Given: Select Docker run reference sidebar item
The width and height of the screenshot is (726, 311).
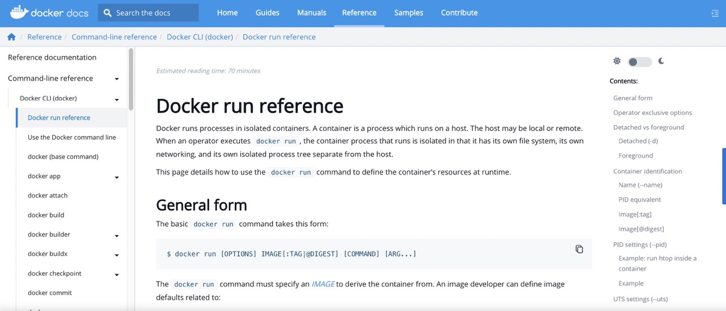Looking at the screenshot, I should (x=71, y=118).
